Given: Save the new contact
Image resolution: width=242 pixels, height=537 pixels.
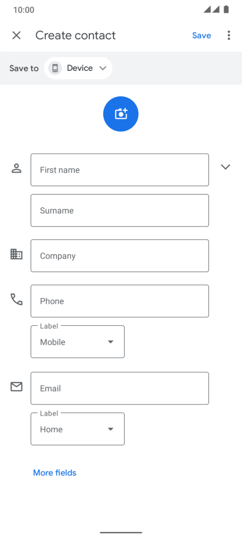Looking at the screenshot, I should tap(202, 35).
